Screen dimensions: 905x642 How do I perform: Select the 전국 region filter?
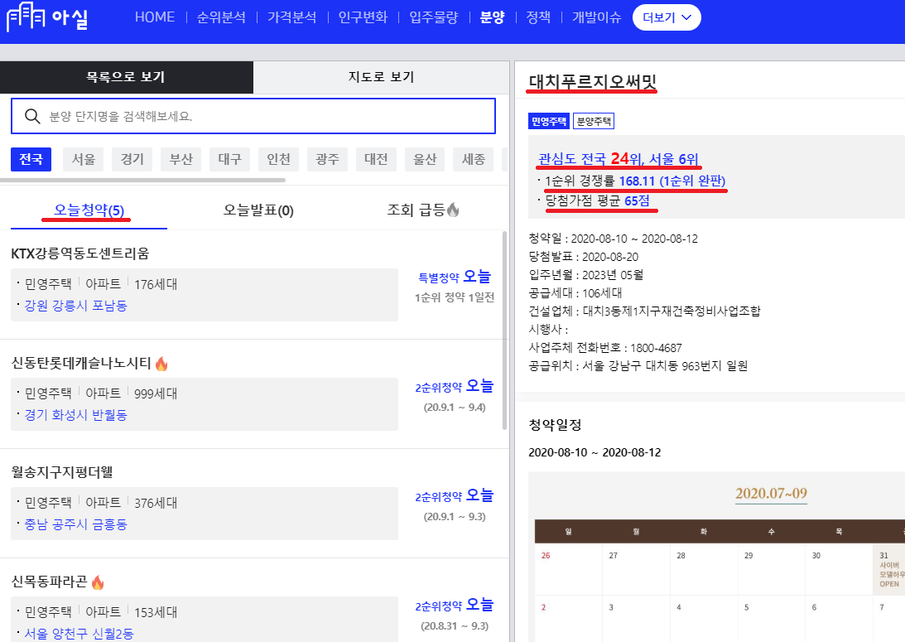coord(31,159)
